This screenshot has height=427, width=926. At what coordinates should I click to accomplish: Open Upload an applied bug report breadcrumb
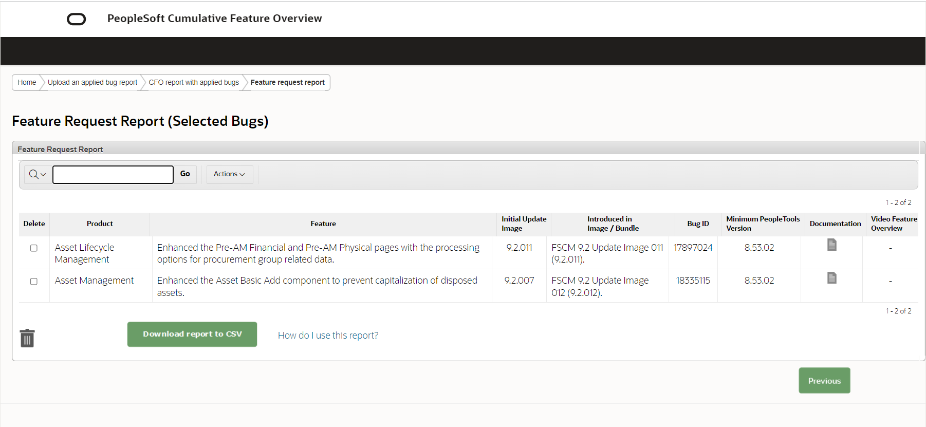click(x=92, y=82)
